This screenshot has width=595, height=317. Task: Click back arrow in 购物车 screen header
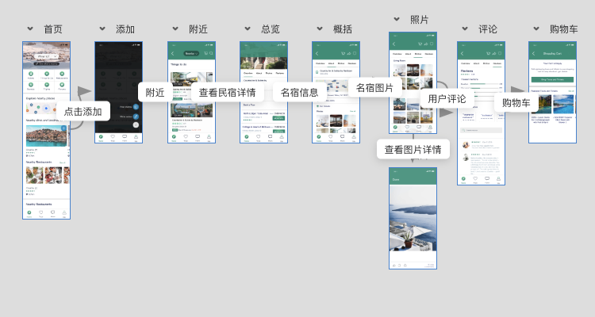click(x=534, y=53)
